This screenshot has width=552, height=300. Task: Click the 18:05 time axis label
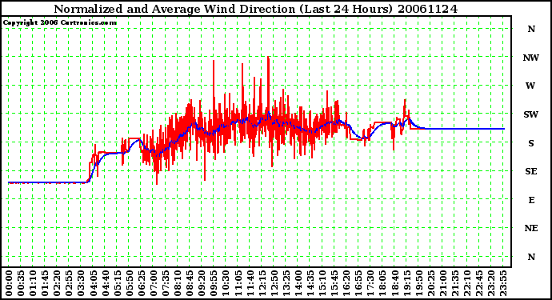383,283
